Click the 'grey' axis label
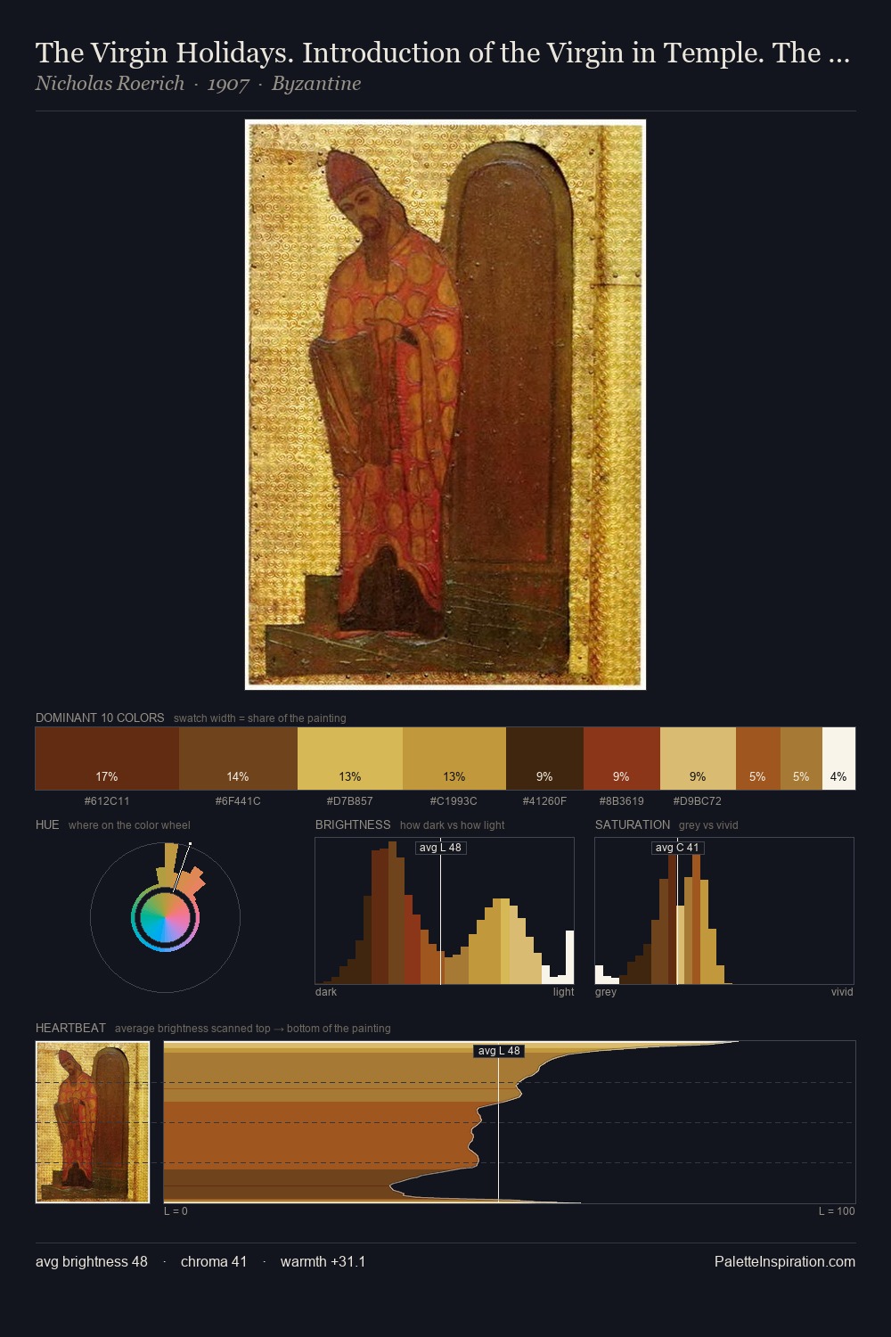This screenshot has width=891, height=1337. 606,992
